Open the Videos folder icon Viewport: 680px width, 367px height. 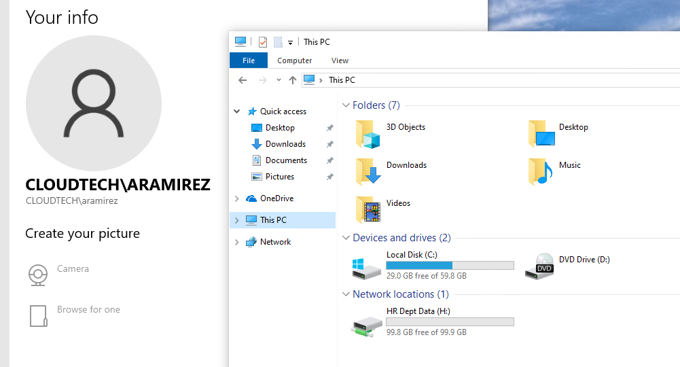coord(369,210)
